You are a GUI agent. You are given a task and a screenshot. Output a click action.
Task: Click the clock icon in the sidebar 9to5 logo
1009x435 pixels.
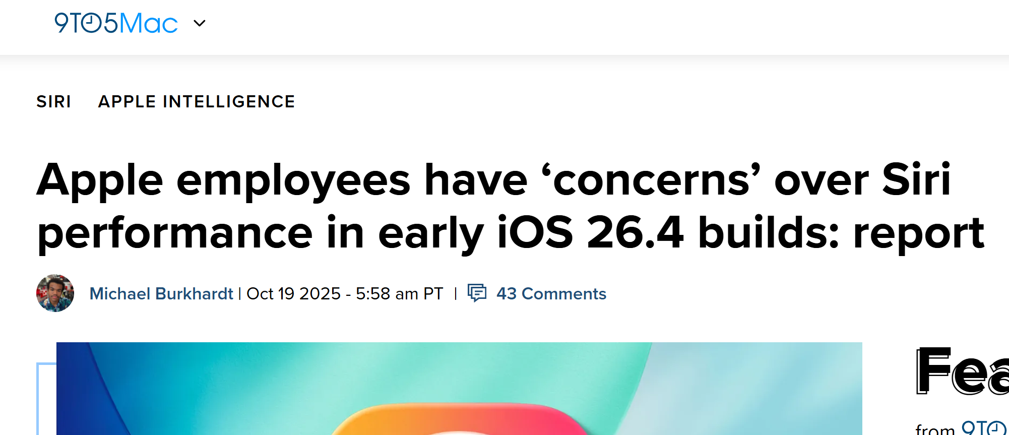(996, 429)
